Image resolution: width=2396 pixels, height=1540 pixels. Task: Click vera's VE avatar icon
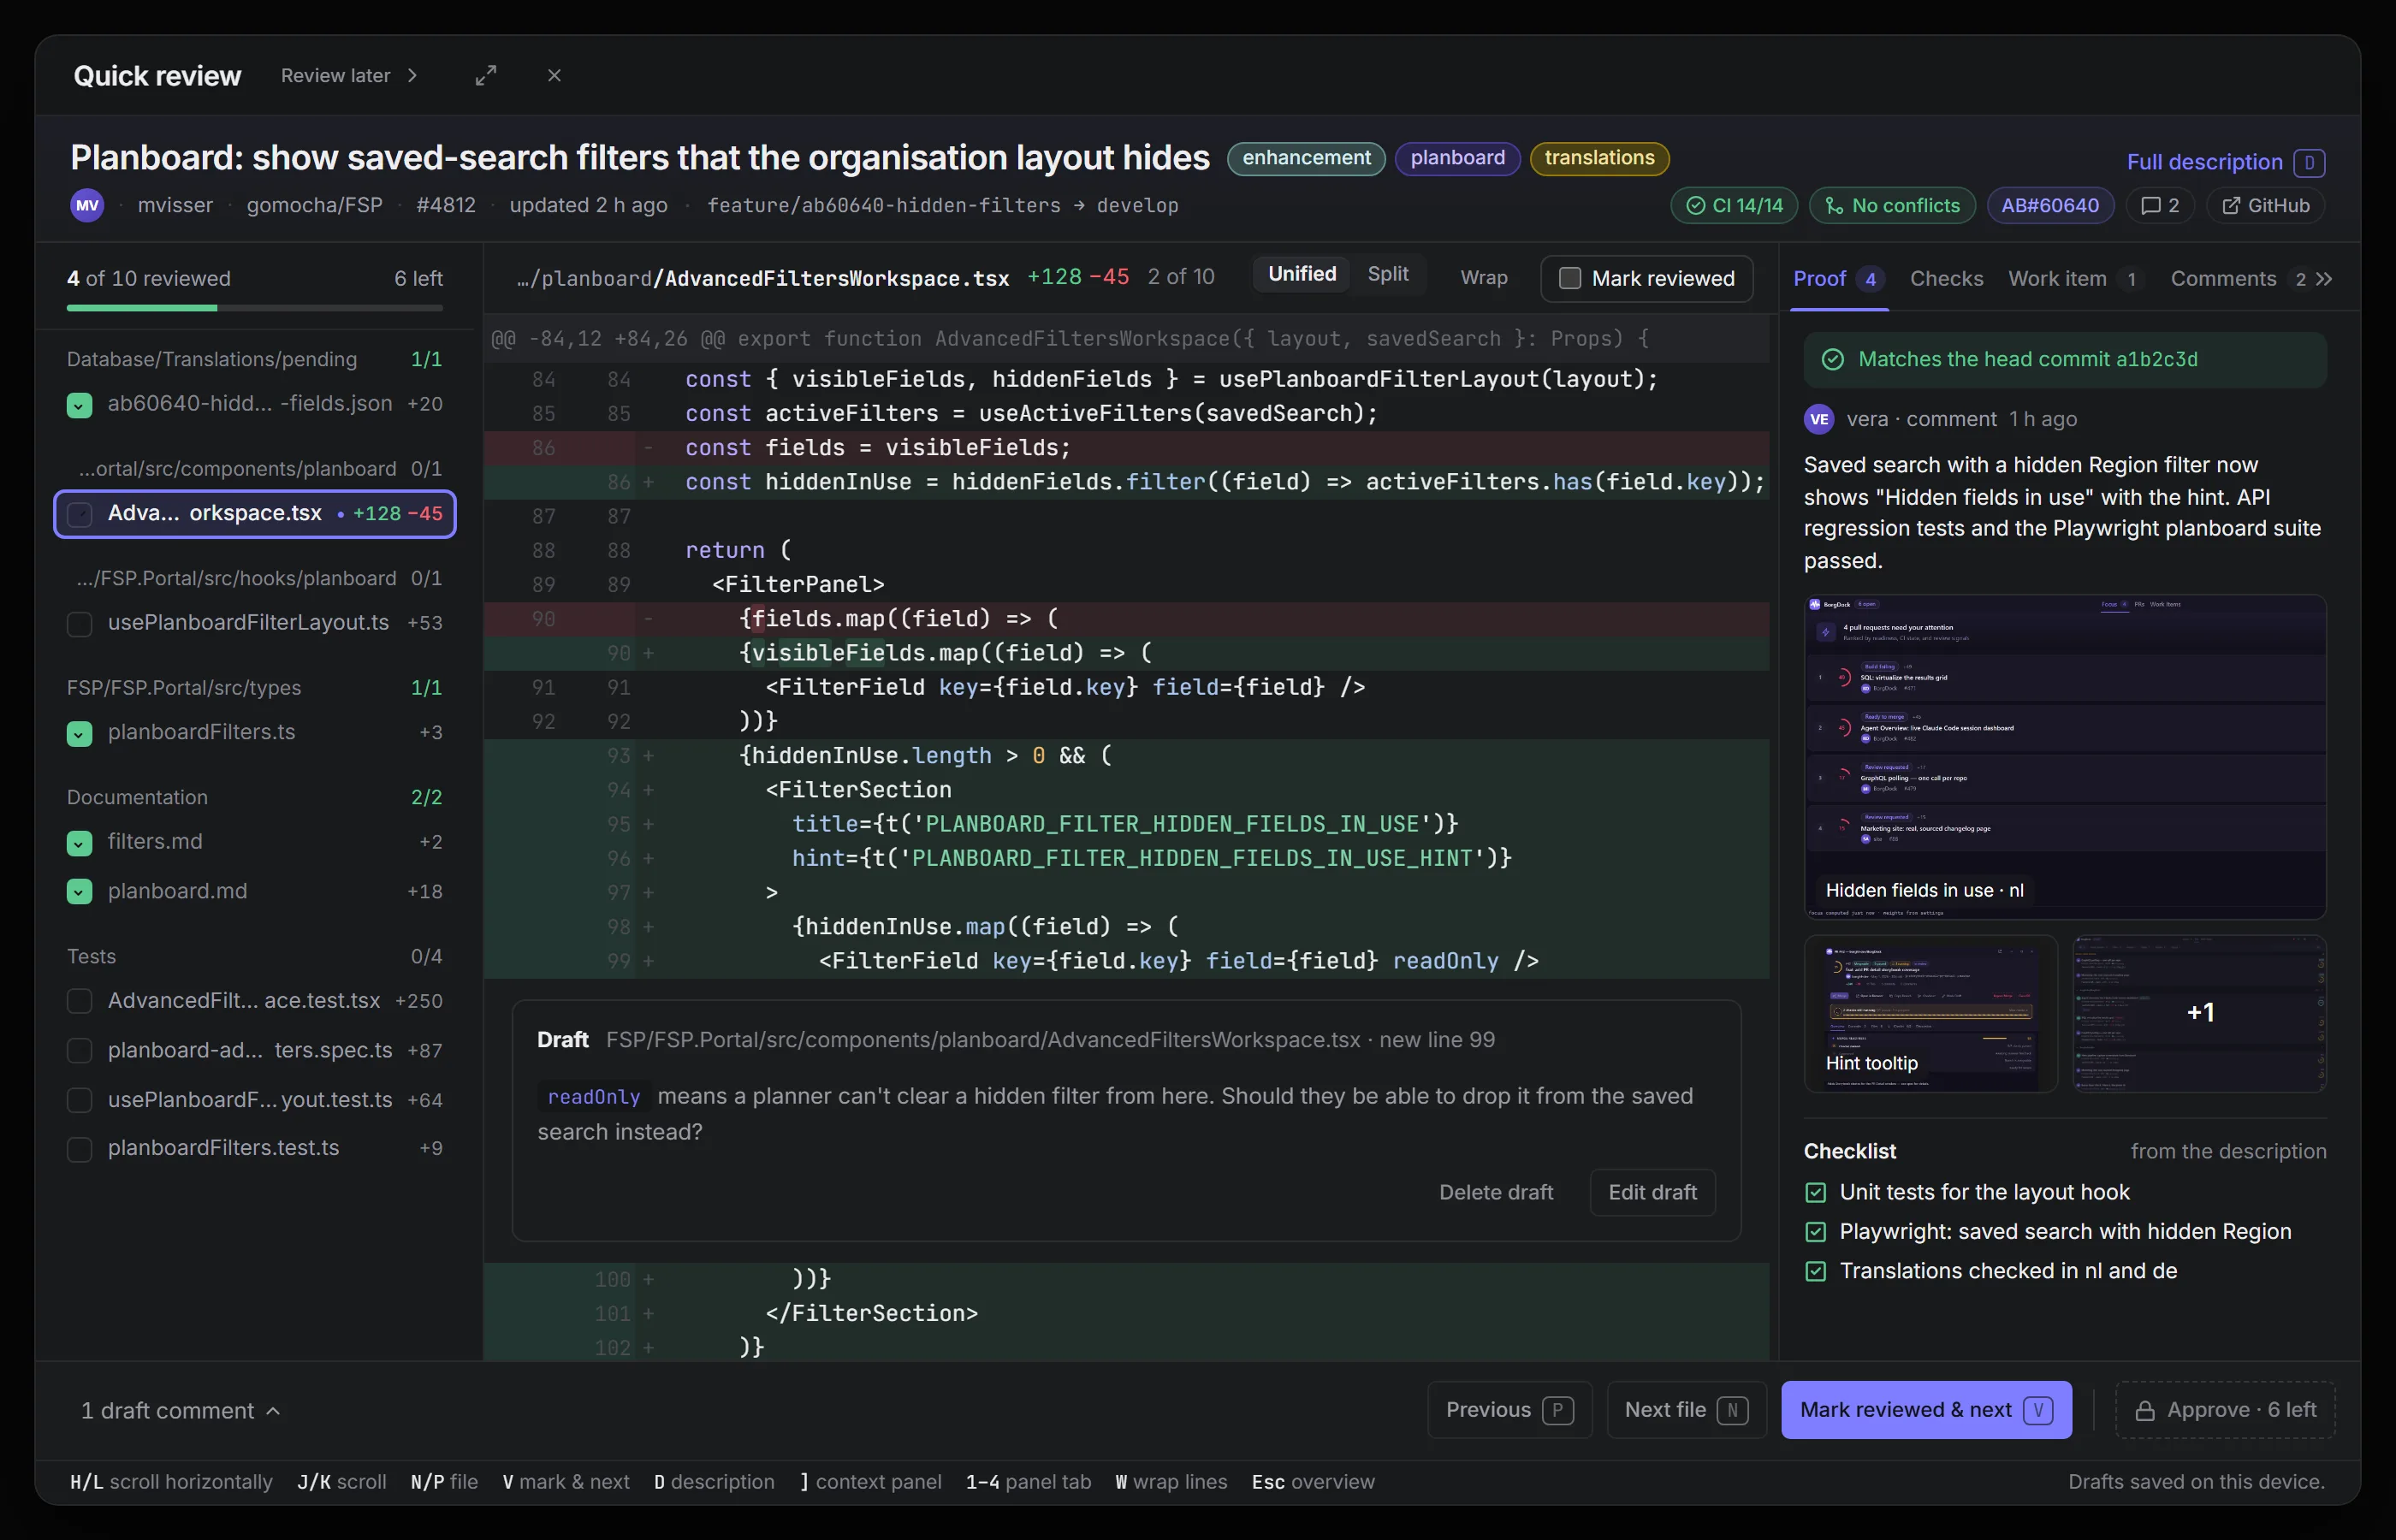1819,419
